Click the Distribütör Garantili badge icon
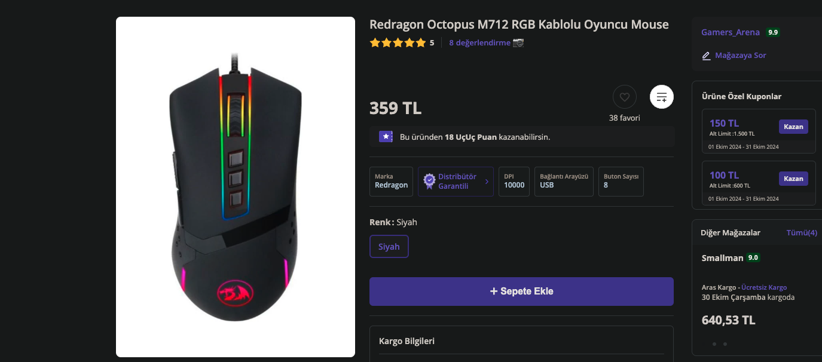 tap(429, 181)
